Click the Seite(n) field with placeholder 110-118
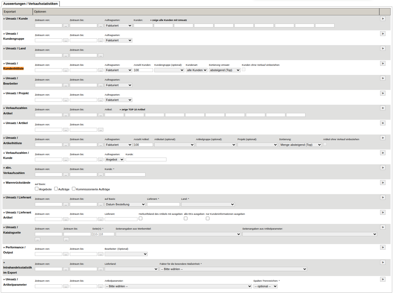 (x=103, y=234)
